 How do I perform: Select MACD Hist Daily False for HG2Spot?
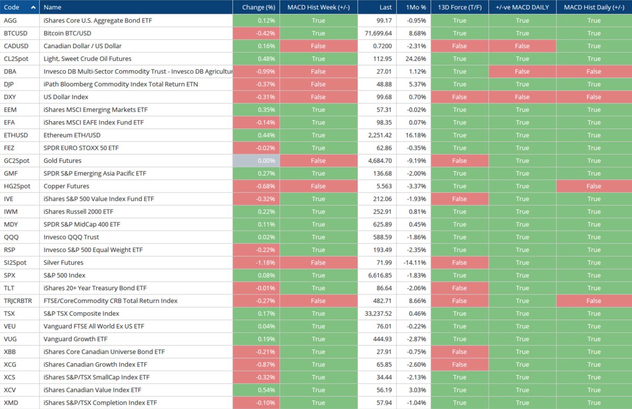point(594,186)
